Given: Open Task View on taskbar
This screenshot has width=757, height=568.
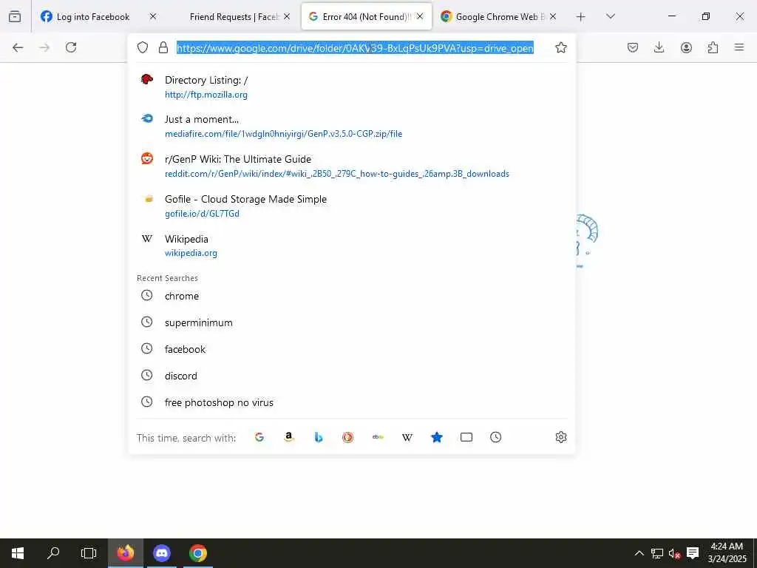Looking at the screenshot, I should point(89,553).
